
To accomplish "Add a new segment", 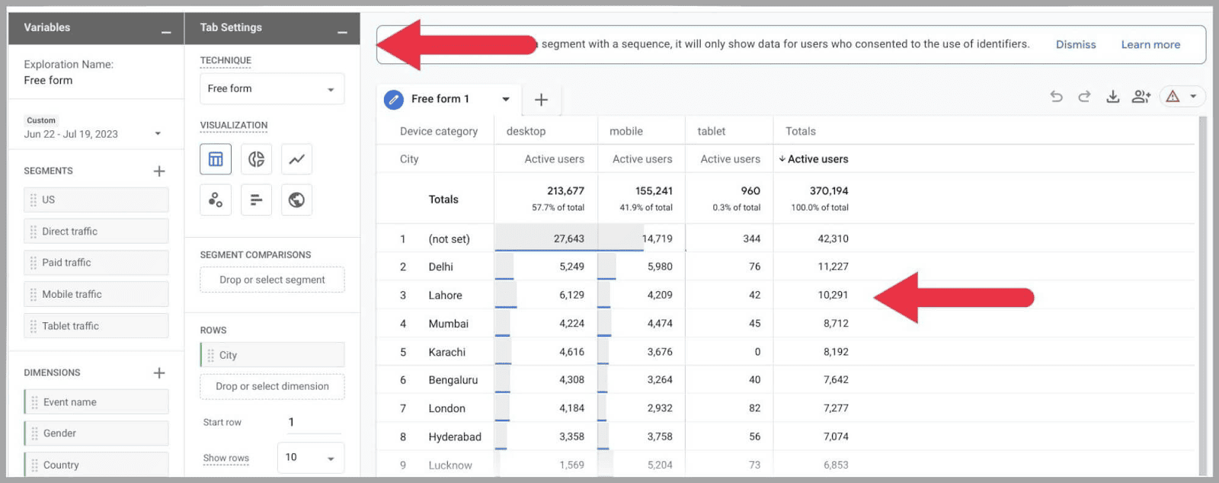I will 159,171.
